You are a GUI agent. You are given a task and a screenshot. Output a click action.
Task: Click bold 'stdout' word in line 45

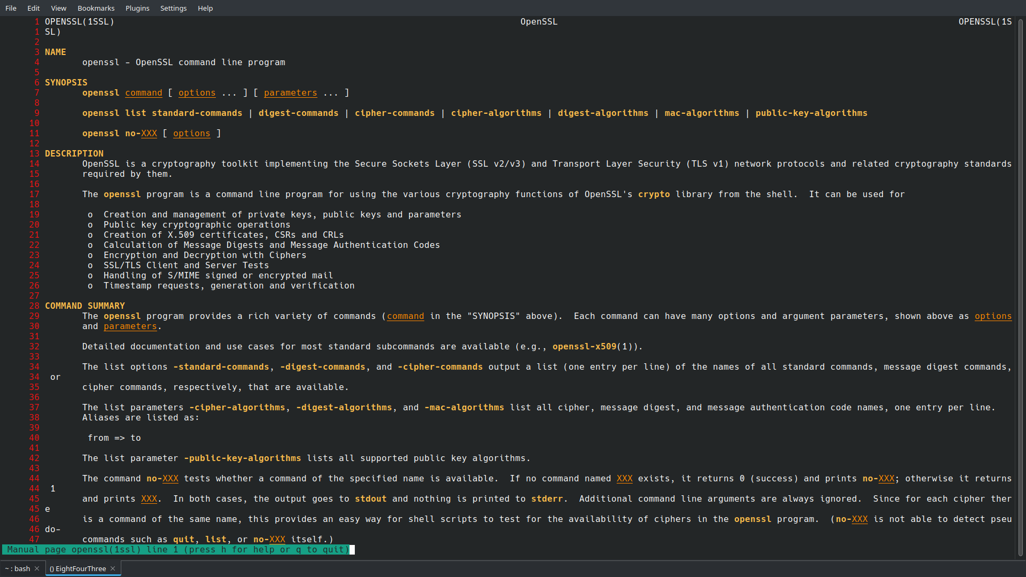[371, 499]
